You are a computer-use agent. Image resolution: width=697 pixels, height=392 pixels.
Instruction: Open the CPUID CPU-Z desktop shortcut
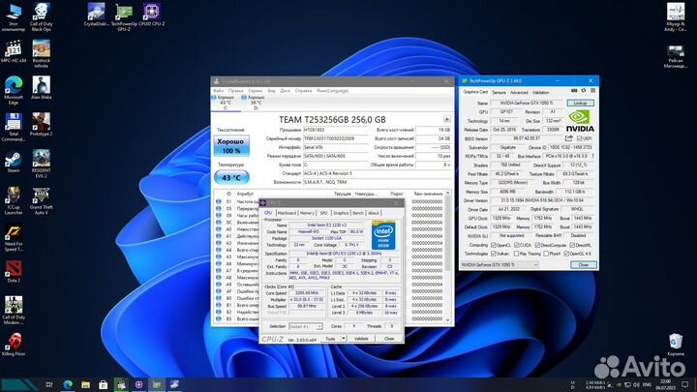coord(152,15)
